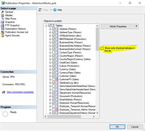Click the scroll up arrow of objects list

click(97, 26)
